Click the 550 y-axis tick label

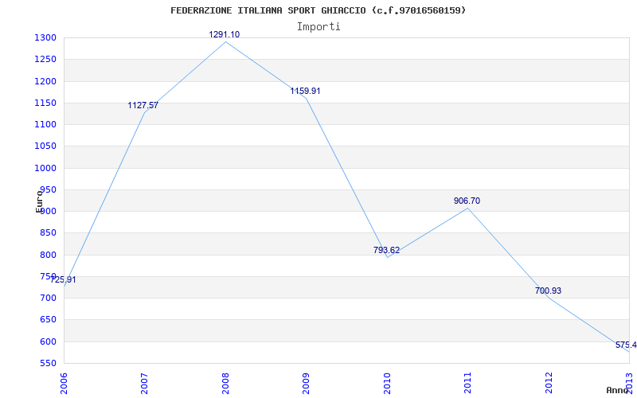[x=49, y=364]
